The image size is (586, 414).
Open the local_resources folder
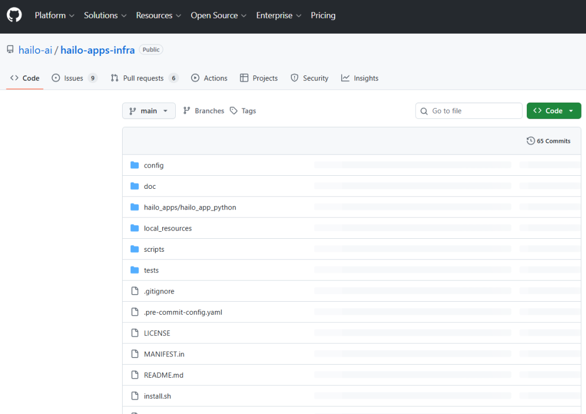click(x=168, y=228)
